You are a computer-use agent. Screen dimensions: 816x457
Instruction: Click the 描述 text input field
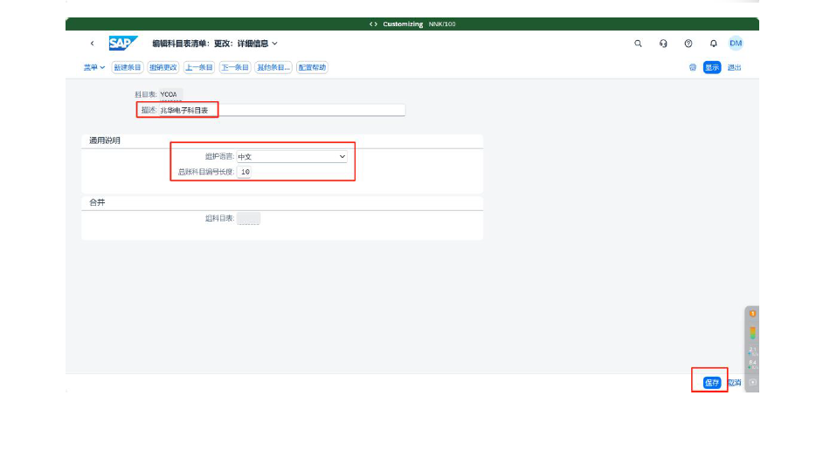[281, 111]
